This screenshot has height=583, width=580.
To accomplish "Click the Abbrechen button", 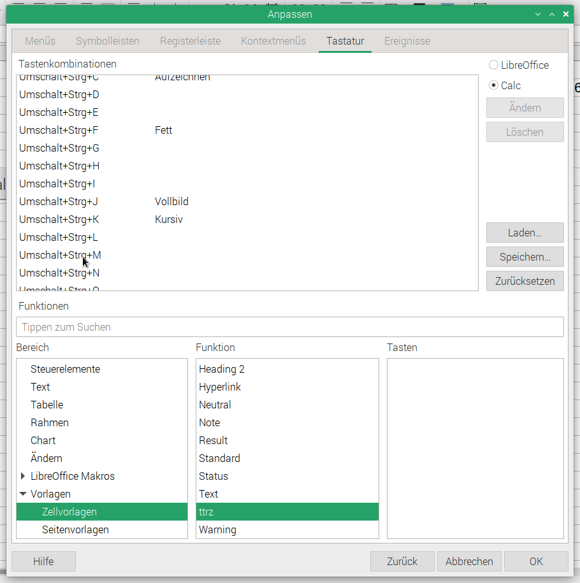I will (x=469, y=561).
